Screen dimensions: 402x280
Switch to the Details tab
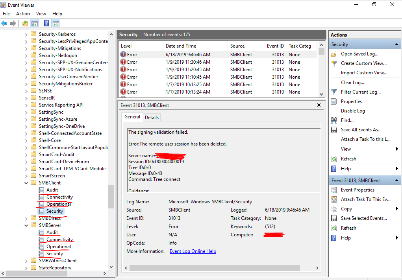click(x=152, y=117)
